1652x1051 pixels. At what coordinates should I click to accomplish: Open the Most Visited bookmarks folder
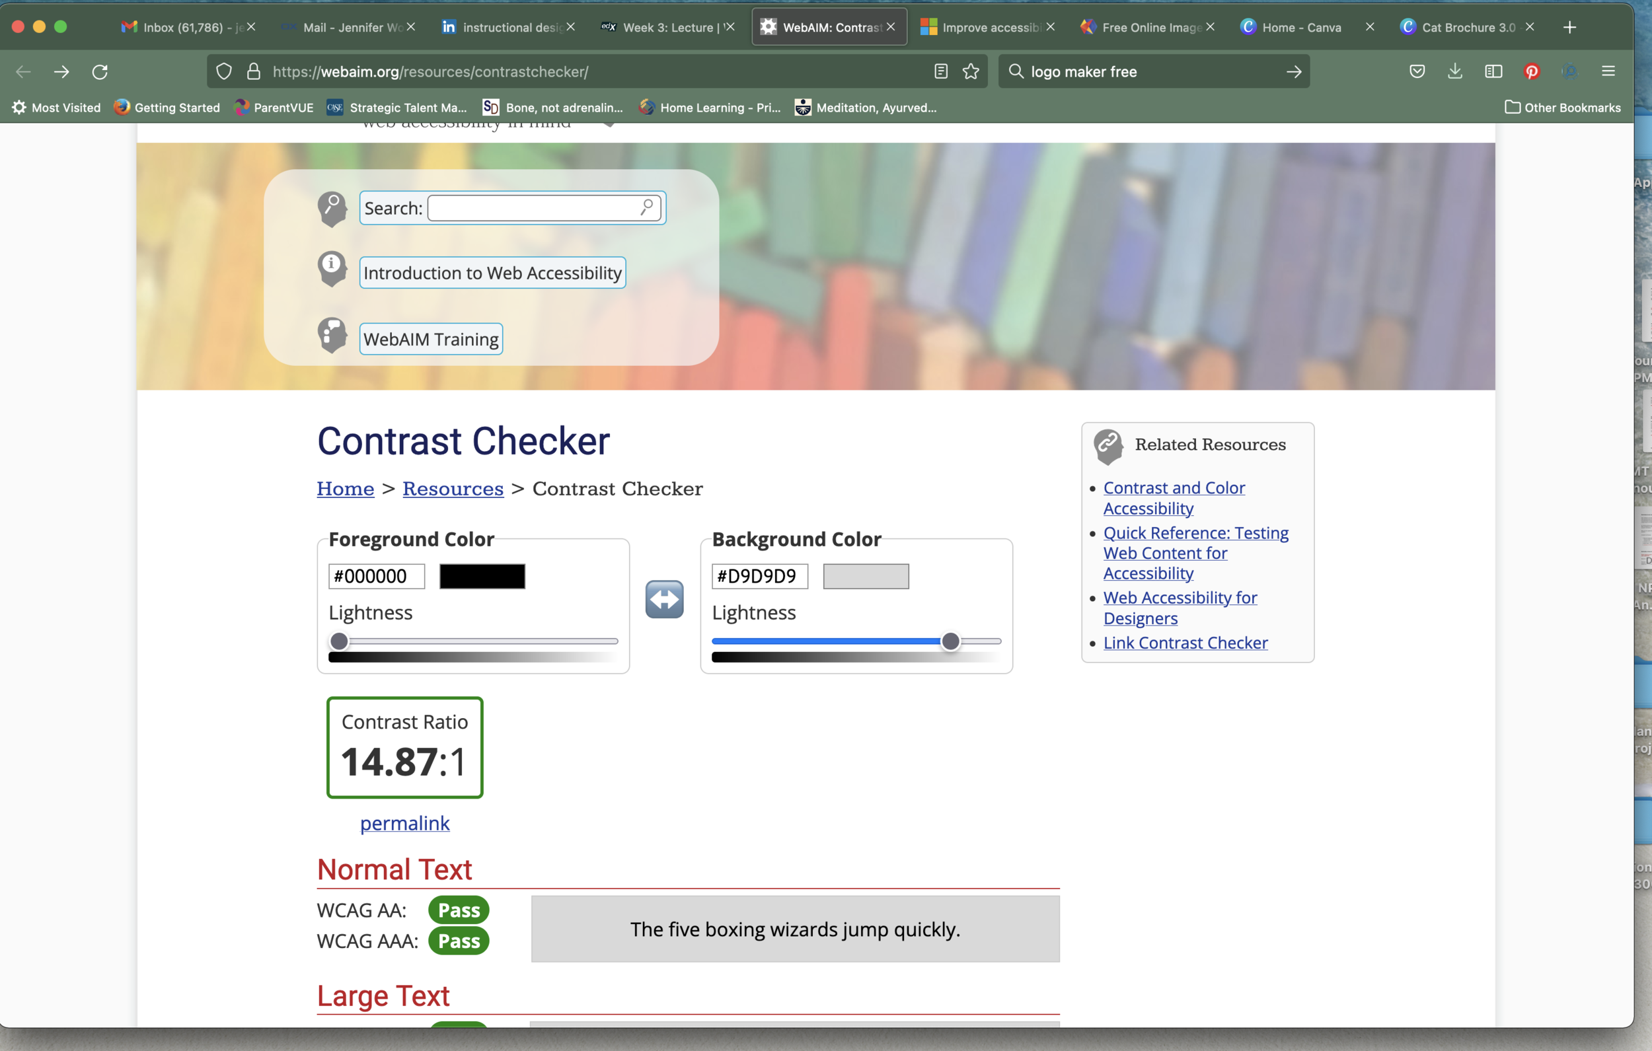coord(57,108)
